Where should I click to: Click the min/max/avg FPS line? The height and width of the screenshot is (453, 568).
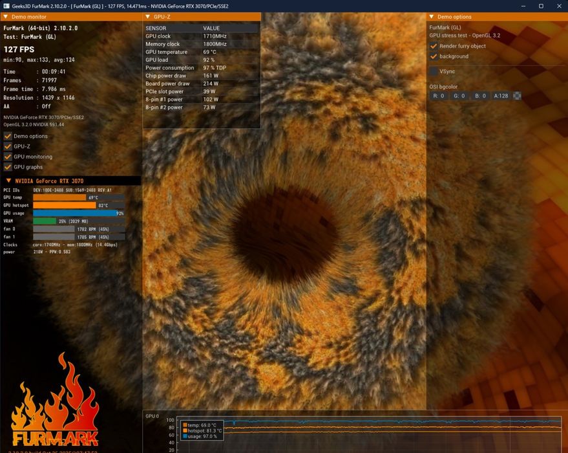(x=39, y=60)
